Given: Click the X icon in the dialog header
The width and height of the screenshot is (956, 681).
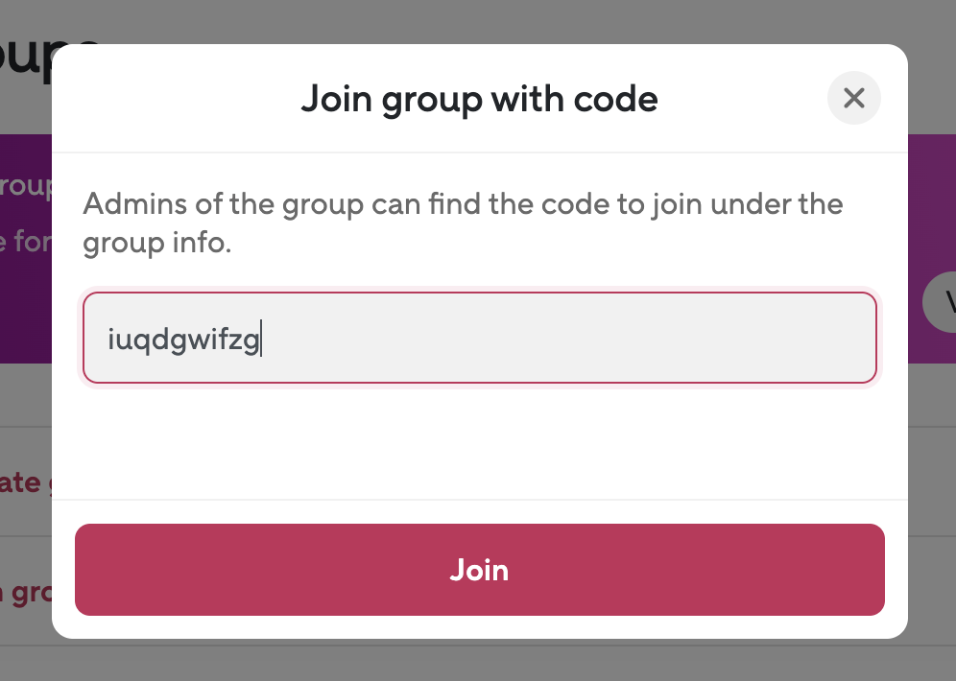Looking at the screenshot, I should pyautogui.click(x=853, y=98).
